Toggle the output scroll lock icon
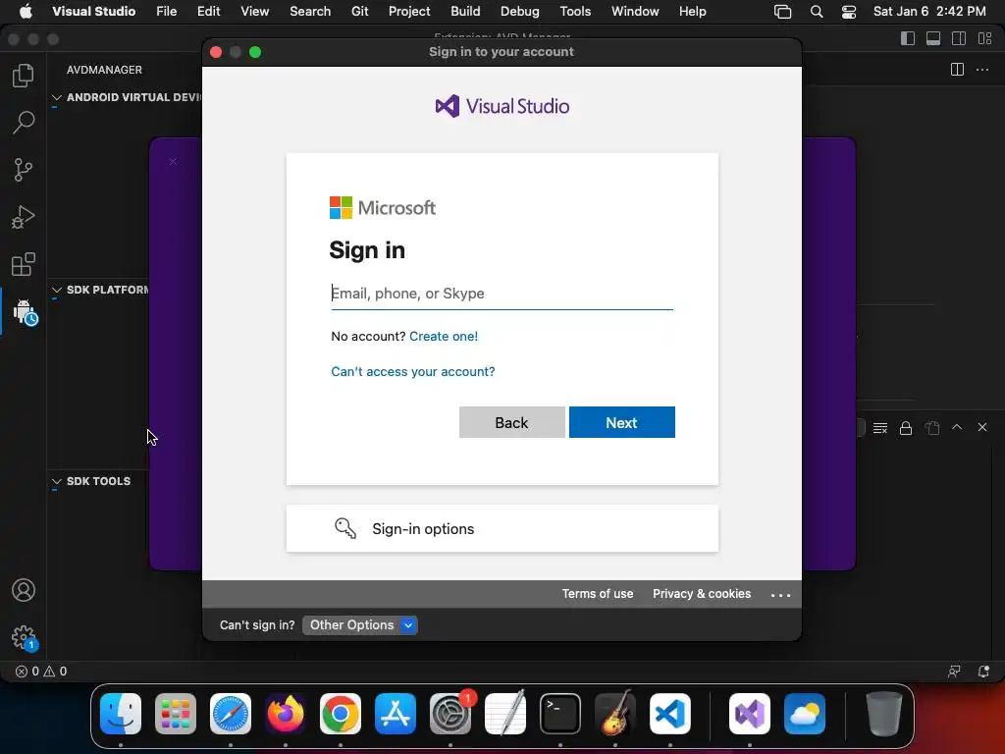The height and width of the screenshot is (754, 1005). point(906,428)
